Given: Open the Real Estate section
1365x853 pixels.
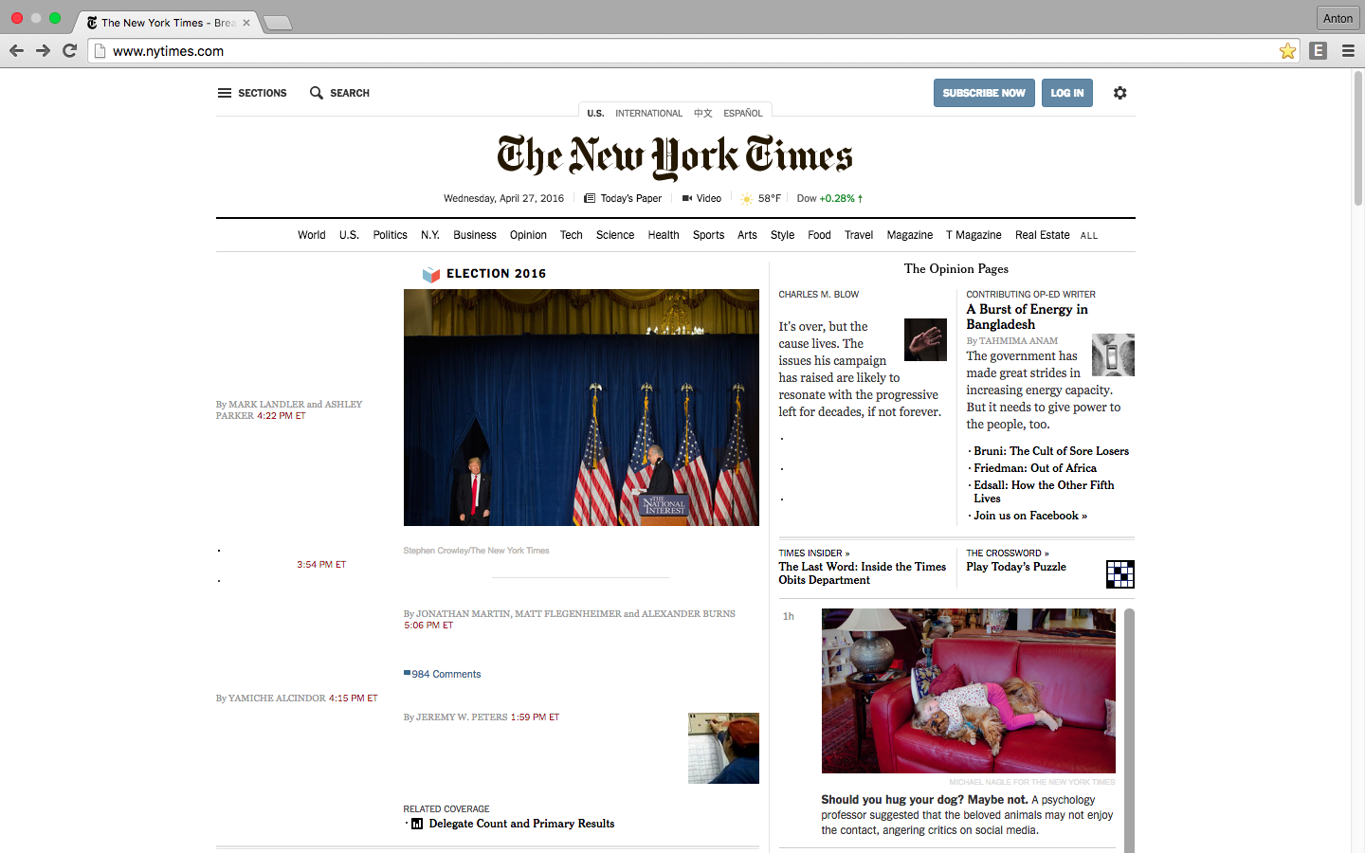Looking at the screenshot, I should [x=1042, y=235].
